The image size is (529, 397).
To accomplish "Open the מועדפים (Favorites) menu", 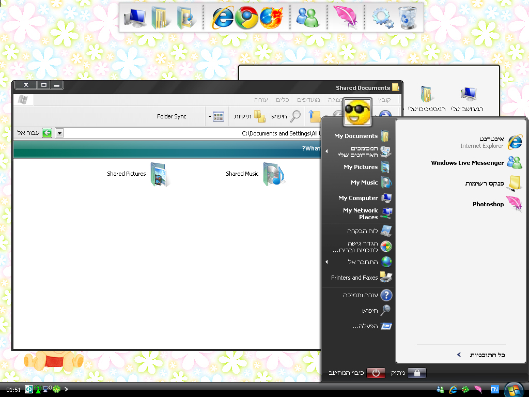I will [x=308, y=100].
